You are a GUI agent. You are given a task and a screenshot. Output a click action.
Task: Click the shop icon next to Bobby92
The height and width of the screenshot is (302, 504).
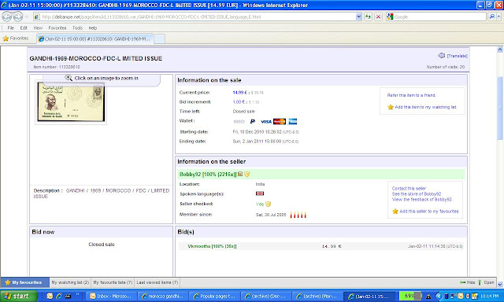click(x=240, y=174)
